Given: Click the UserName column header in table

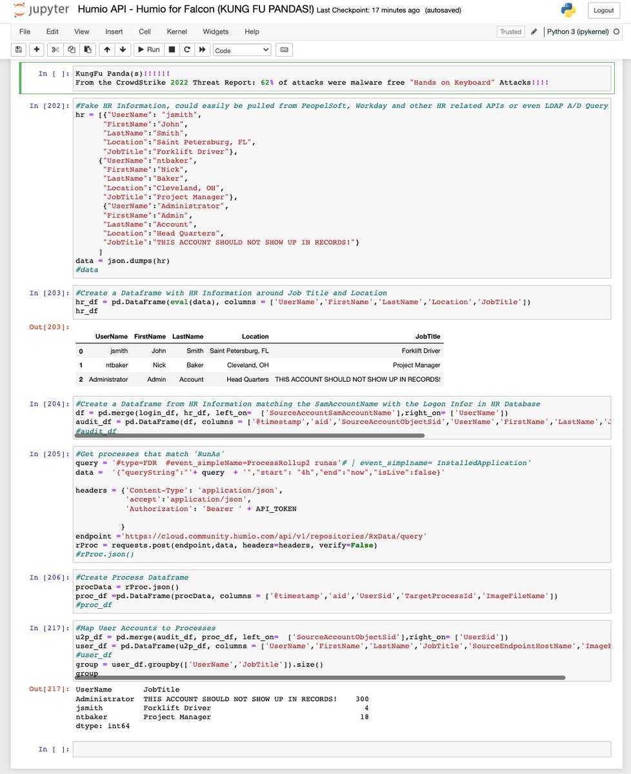Looking at the screenshot, I should 111,337.
